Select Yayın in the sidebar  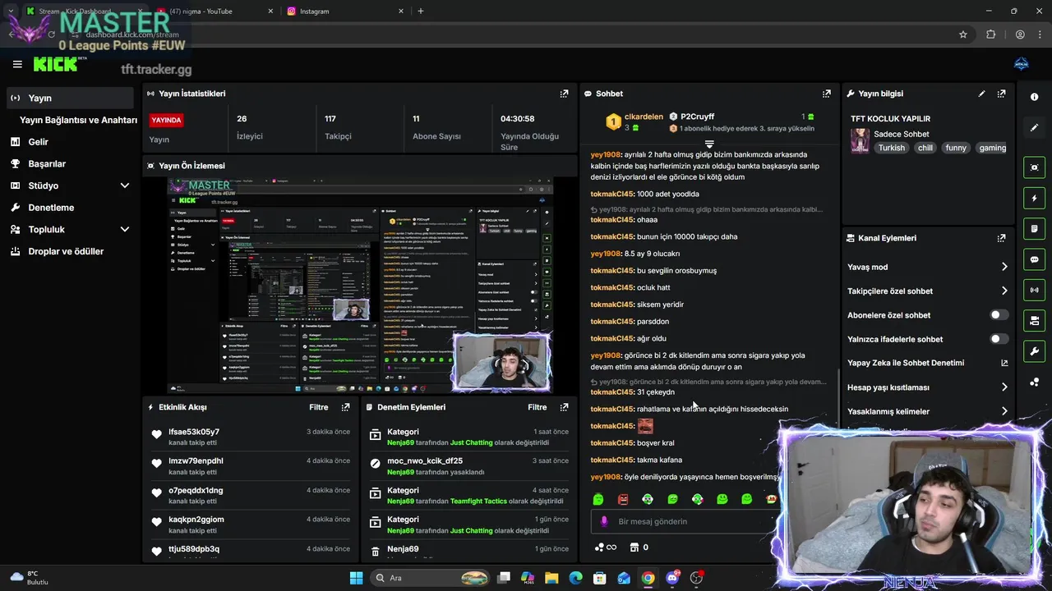(x=69, y=98)
